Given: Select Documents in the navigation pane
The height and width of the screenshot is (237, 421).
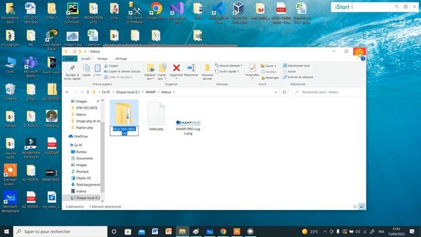Looking at the screenshot, I should coord(84,159).
